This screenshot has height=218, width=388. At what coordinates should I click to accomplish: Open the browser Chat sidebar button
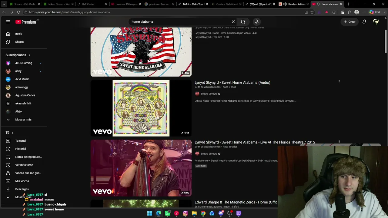[x=375, y=12]
